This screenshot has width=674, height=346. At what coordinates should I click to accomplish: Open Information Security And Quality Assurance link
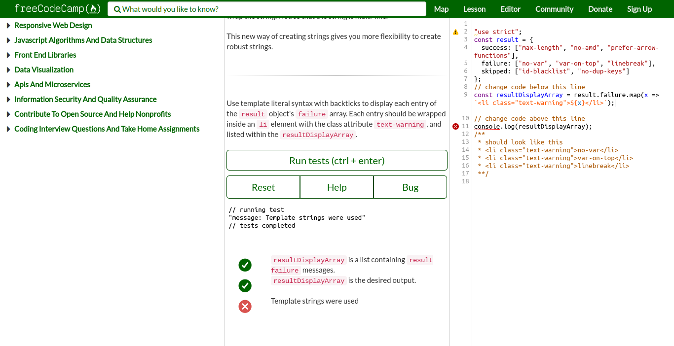(85, 100)
